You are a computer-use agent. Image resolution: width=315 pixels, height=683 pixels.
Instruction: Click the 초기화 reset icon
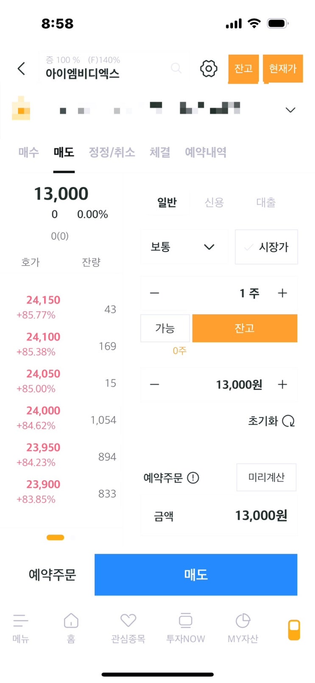point(288,421)
